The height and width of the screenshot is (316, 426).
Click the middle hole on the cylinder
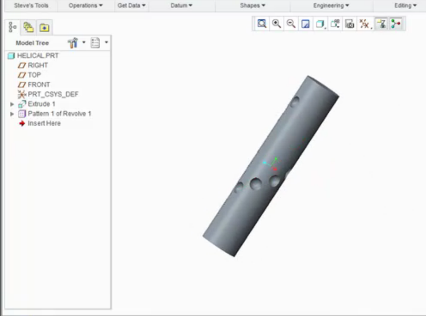click(256, 184)
